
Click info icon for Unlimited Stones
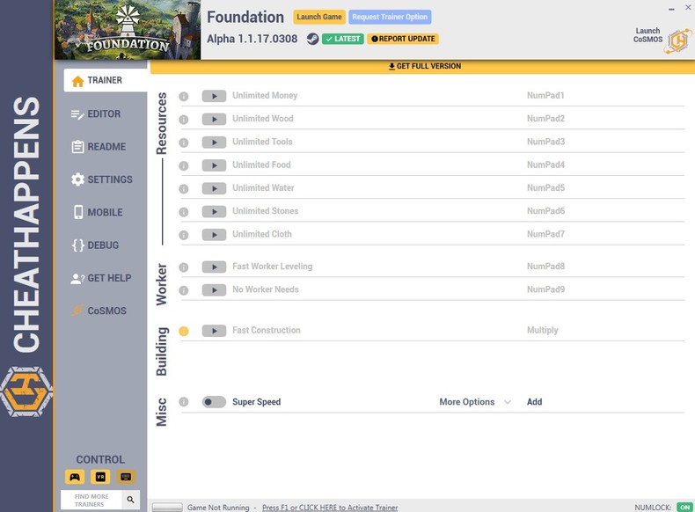click(x=184, y=211)
